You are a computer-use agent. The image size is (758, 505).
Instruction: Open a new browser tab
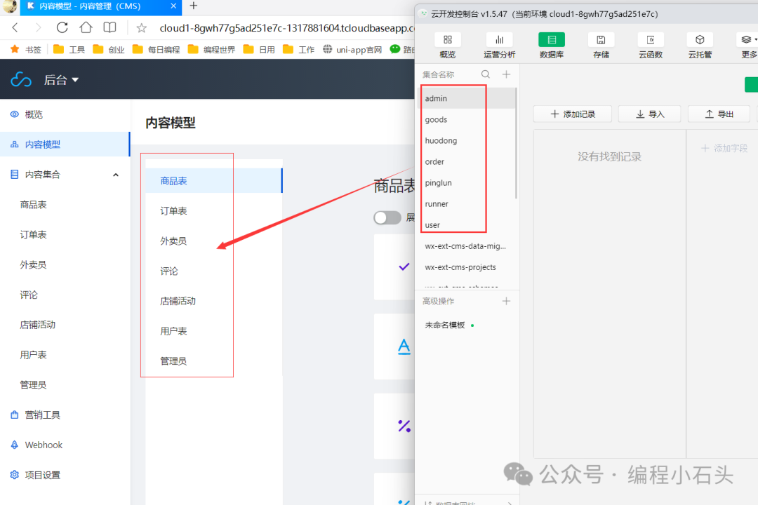point(194,6)
